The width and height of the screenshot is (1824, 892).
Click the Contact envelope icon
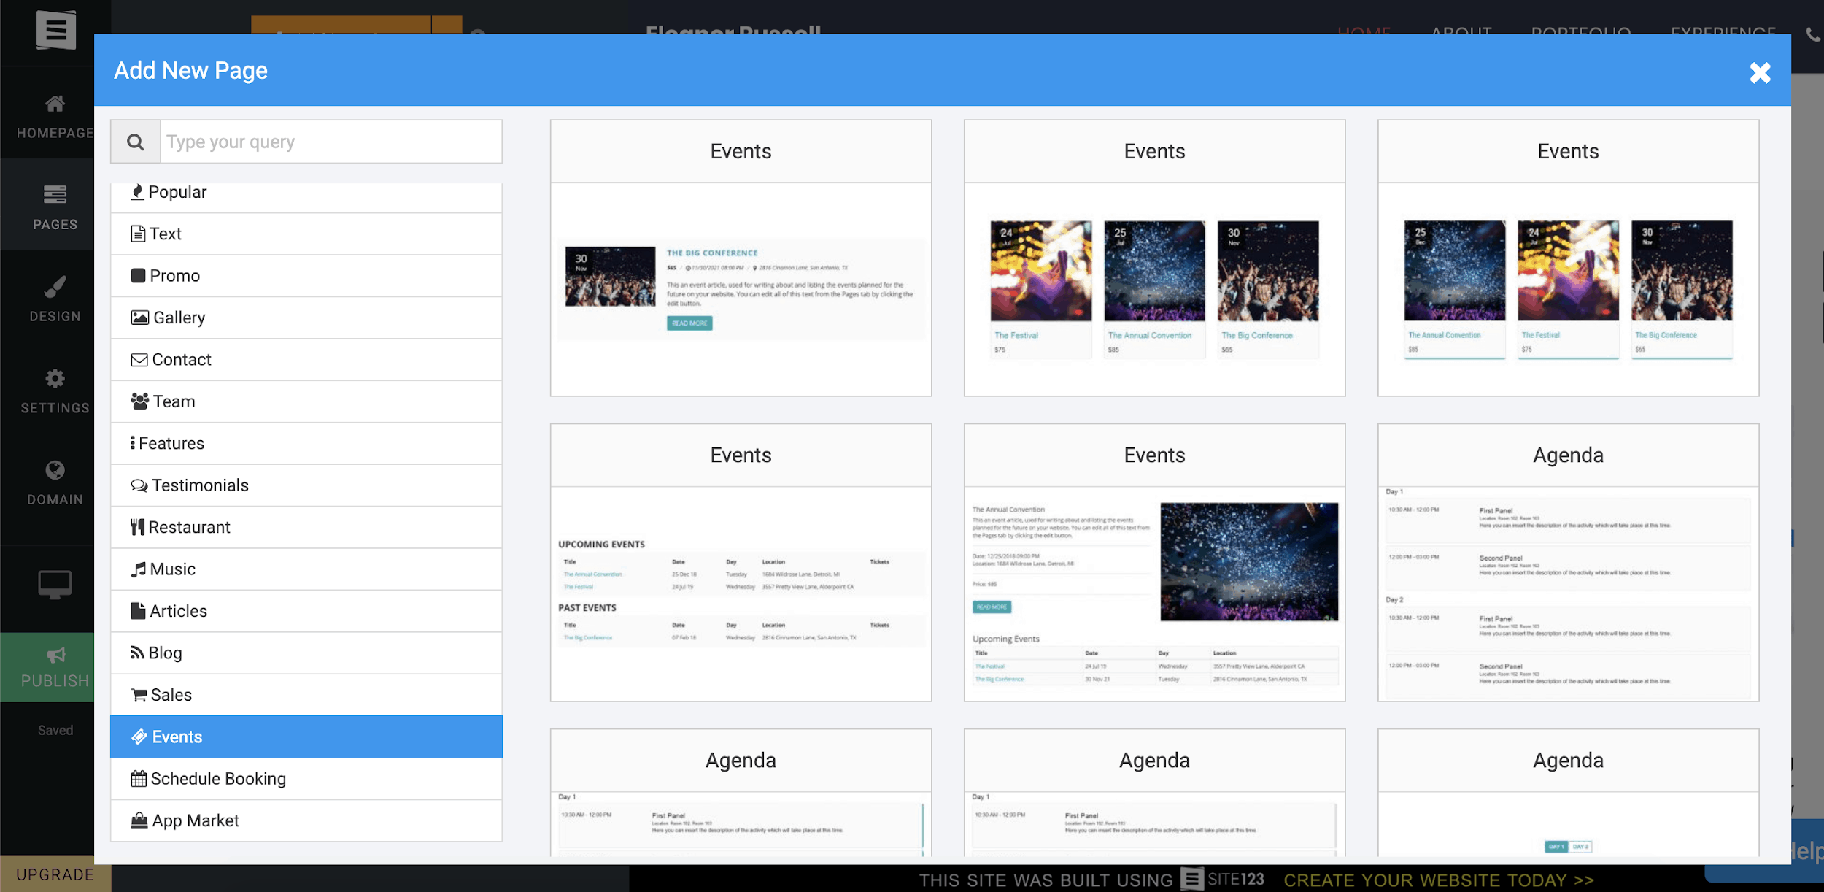pos(139,360)
